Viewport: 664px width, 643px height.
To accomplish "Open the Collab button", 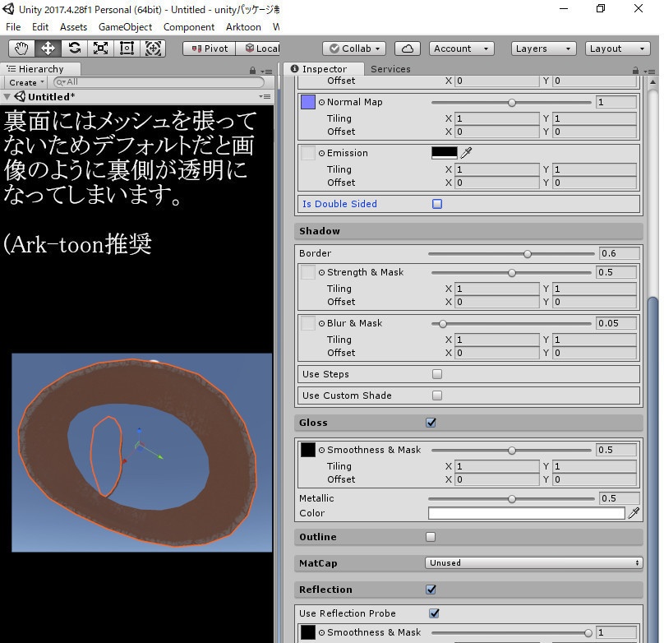I will coord(354,49).
